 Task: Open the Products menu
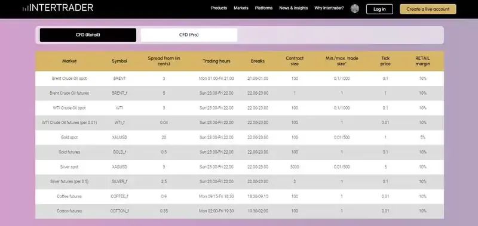[219, 8]
